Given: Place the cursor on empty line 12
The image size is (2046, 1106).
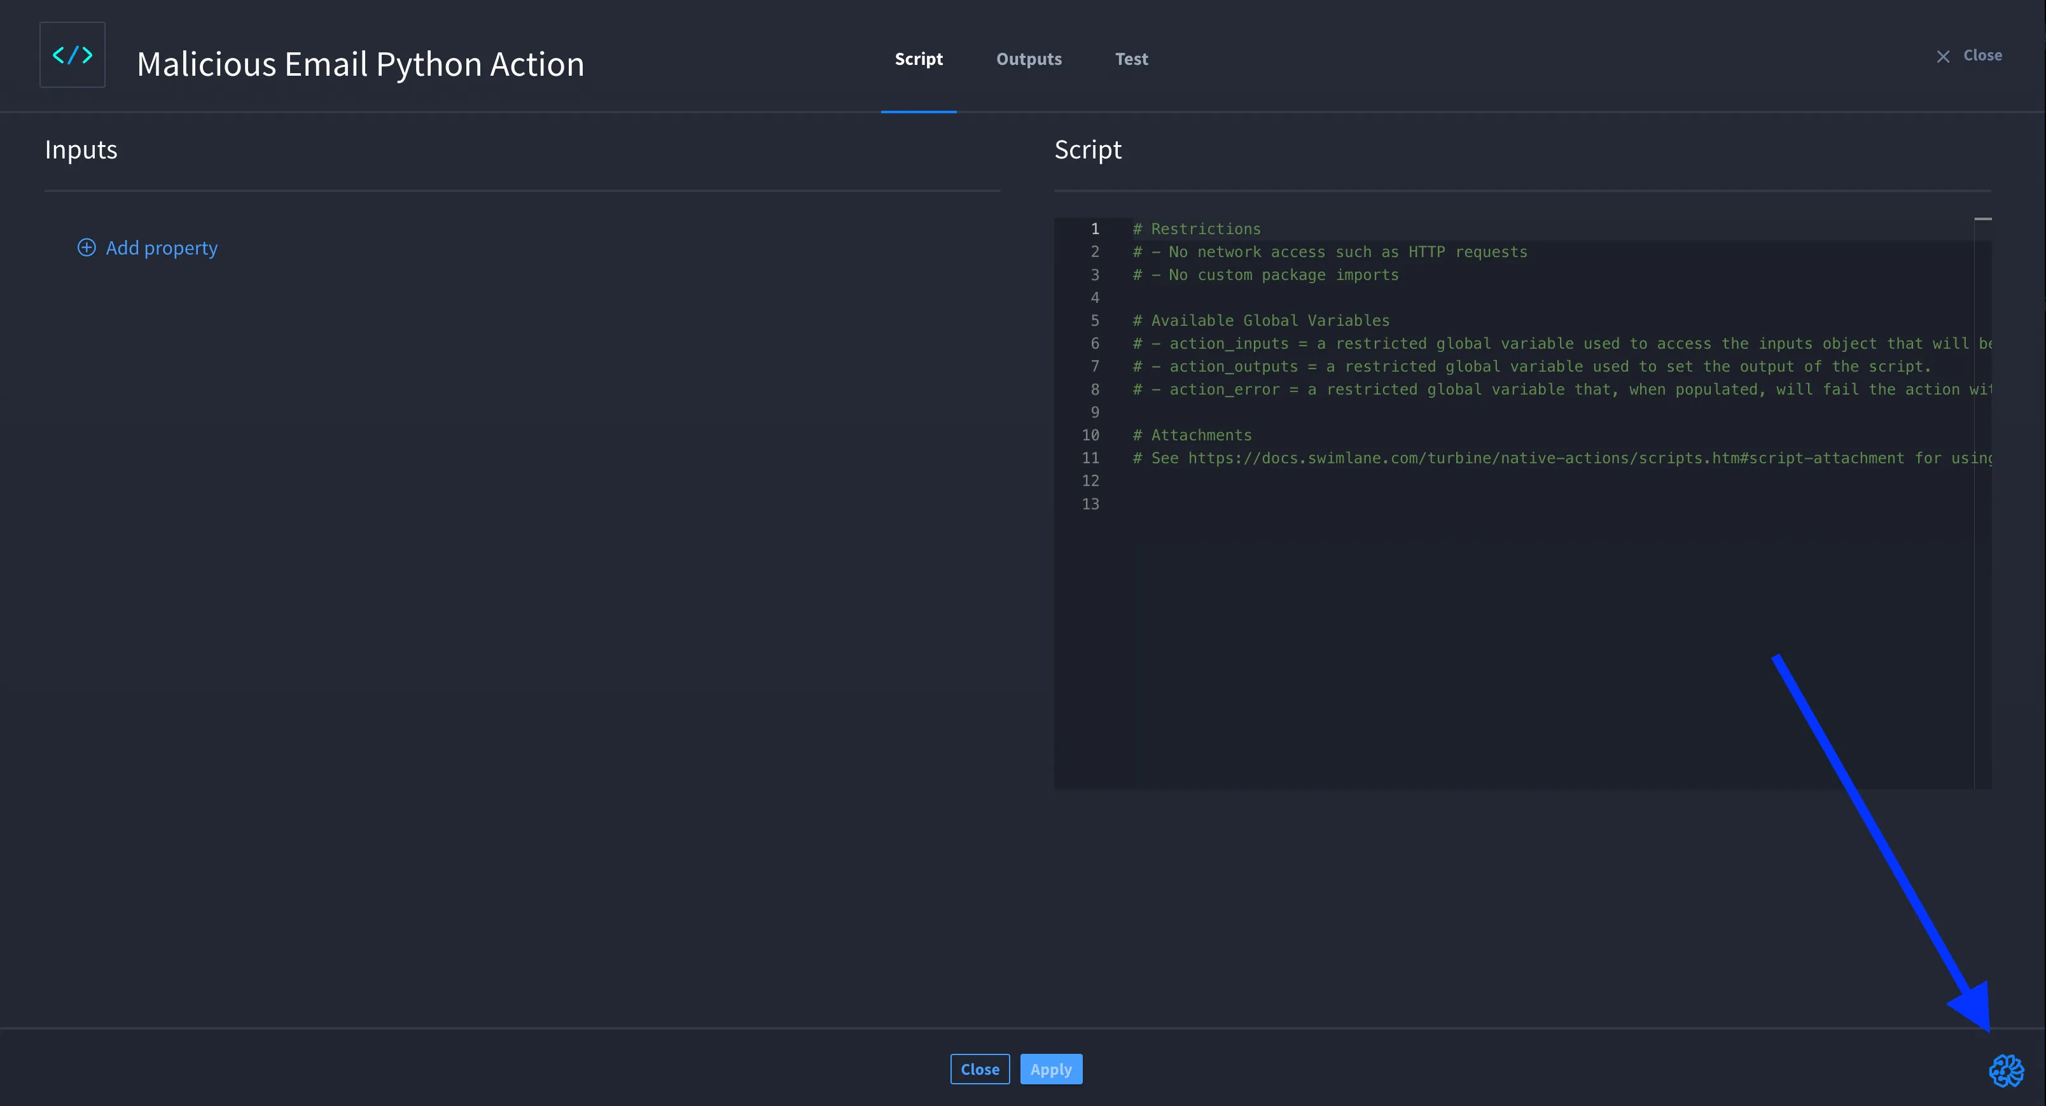Looking at the screenshot, I should (1553, 480).
